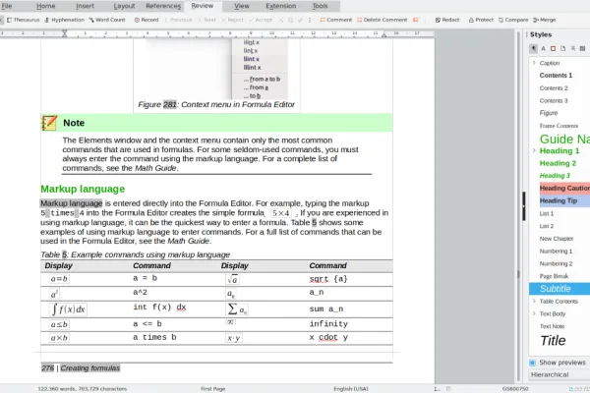Click the Delete Comment button

pos(382,20)
